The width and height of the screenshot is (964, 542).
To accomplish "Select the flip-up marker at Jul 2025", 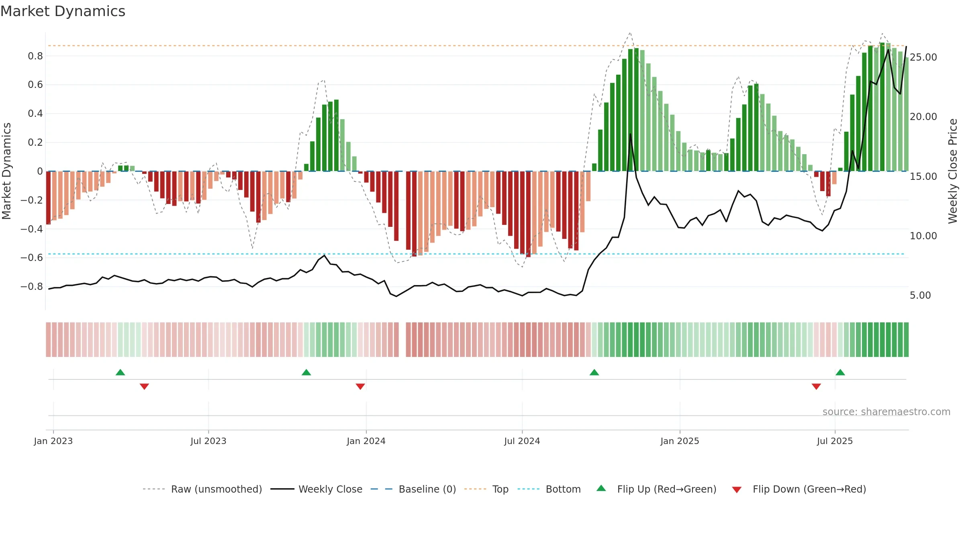I will click(x=840, y=372).
